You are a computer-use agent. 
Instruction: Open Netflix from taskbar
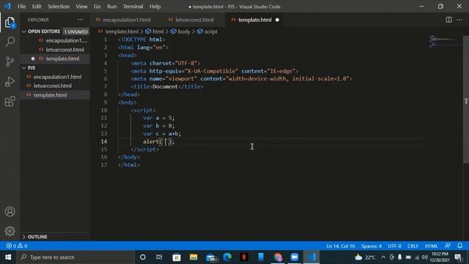tap(244, 257)
